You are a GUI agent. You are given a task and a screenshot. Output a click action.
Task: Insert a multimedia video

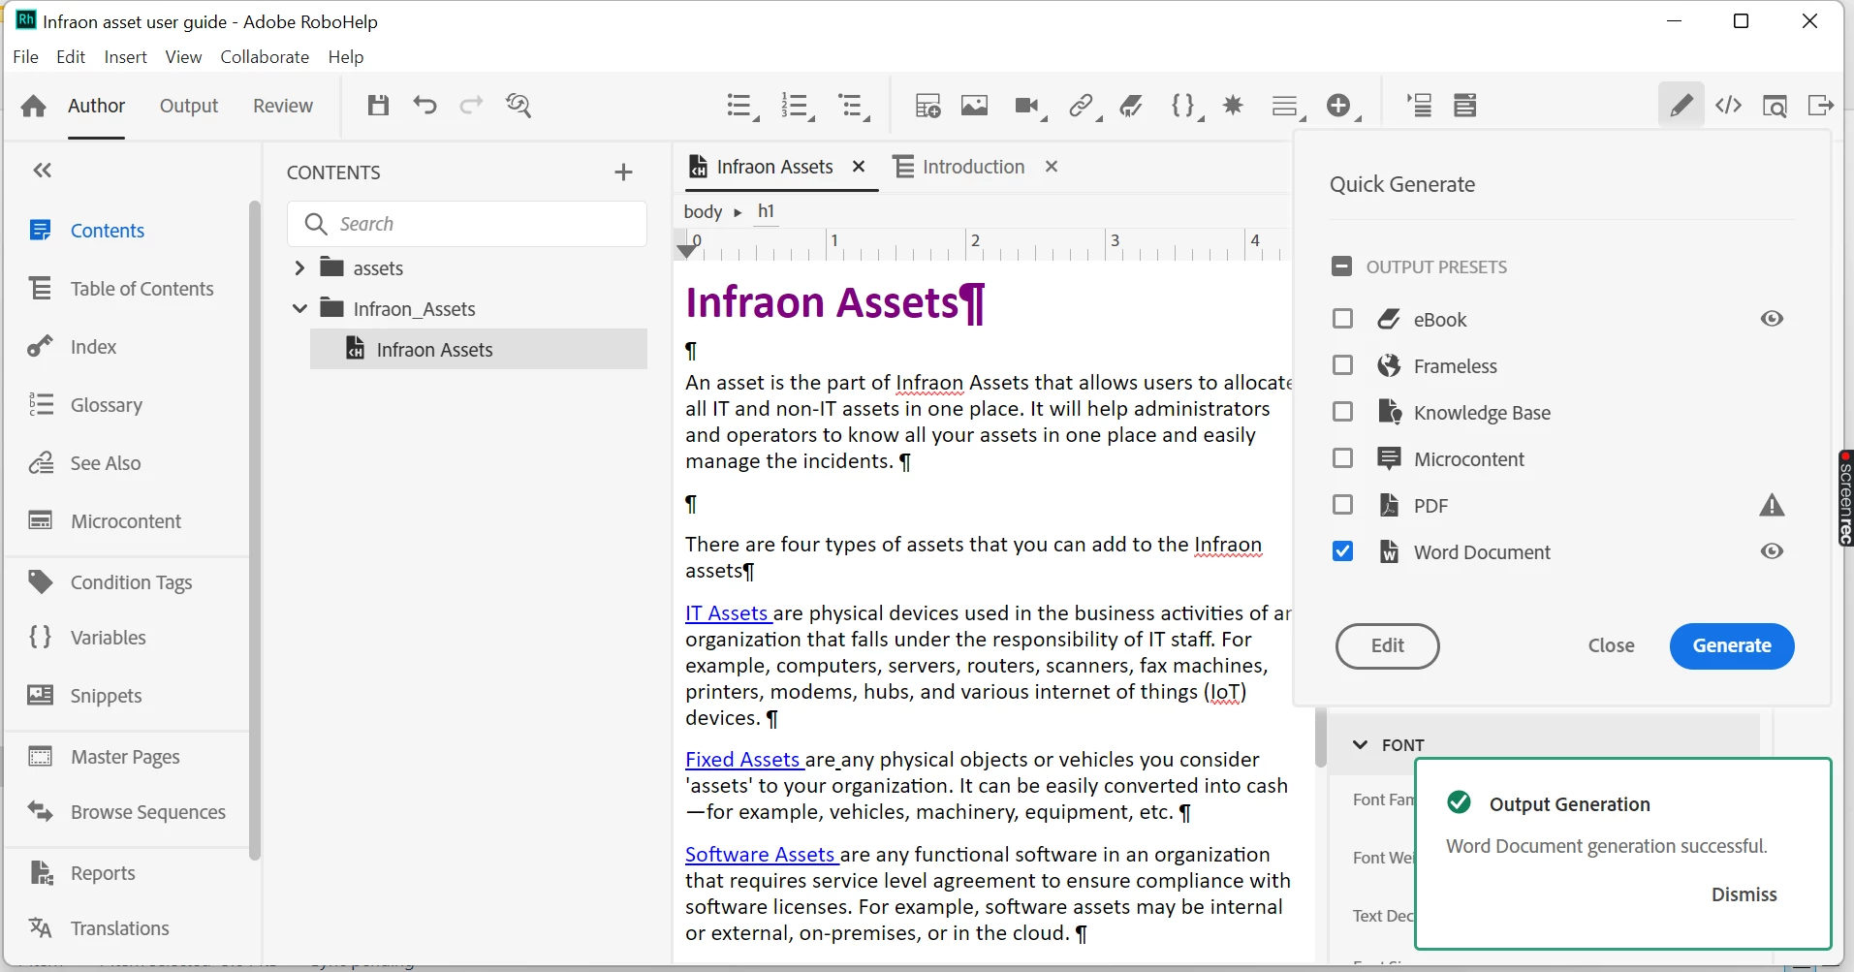click(x=1029, y=106)
